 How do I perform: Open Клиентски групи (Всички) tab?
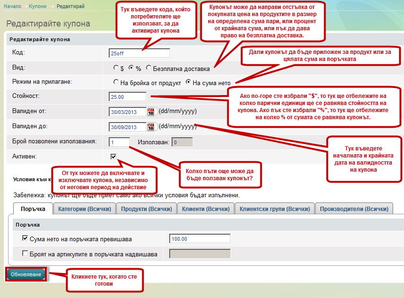coord(274,209)
